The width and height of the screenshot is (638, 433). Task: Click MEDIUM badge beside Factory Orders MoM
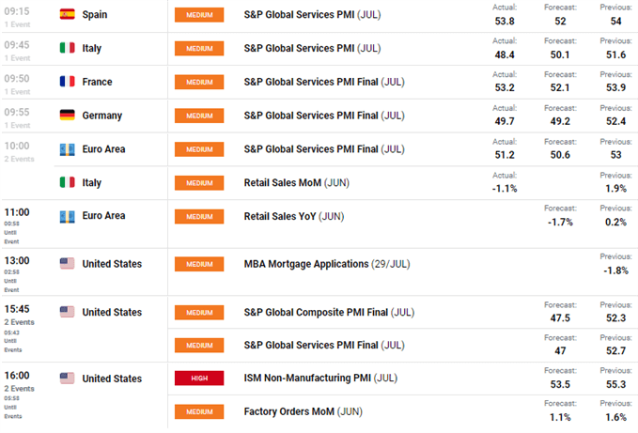click(199, 411)
